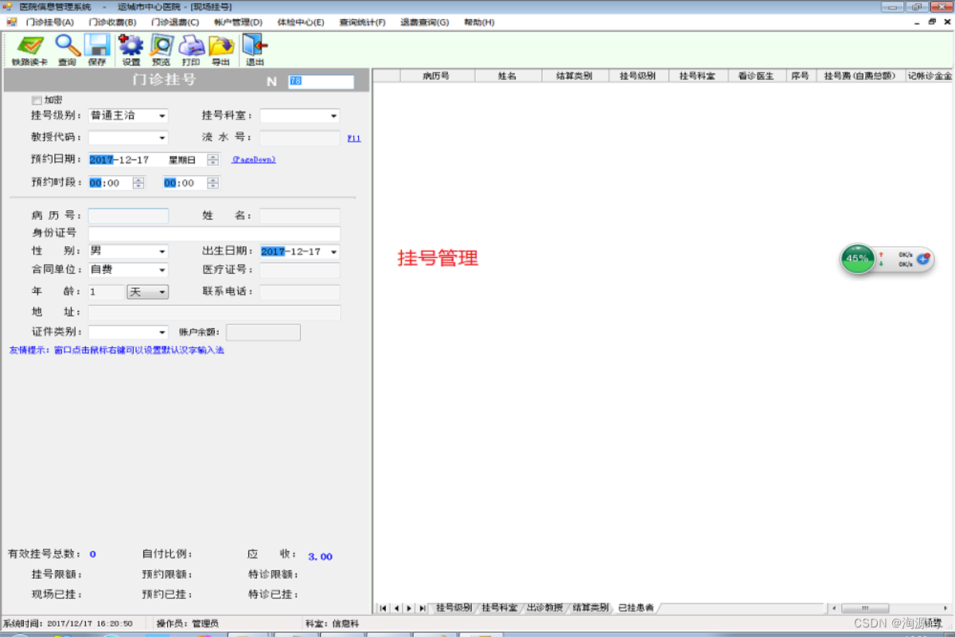
Task: Click the 导出 export folder icon
Action: pos(220,45)
